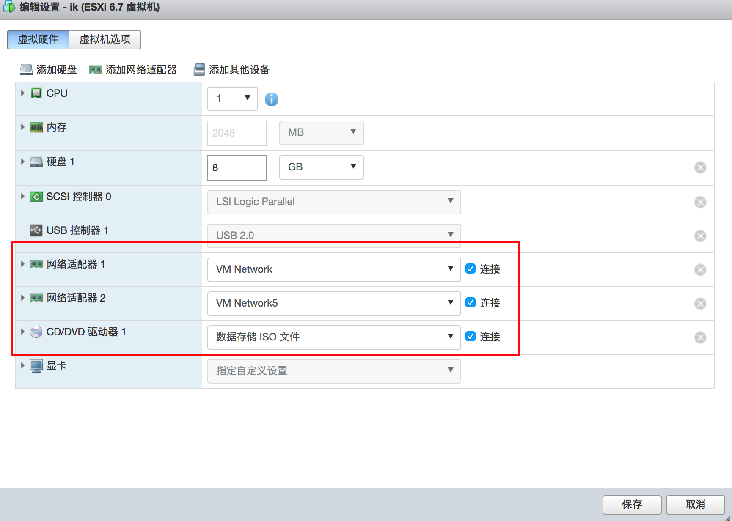Open the hard disk GB unit dropdown

(x=321, y=167)
